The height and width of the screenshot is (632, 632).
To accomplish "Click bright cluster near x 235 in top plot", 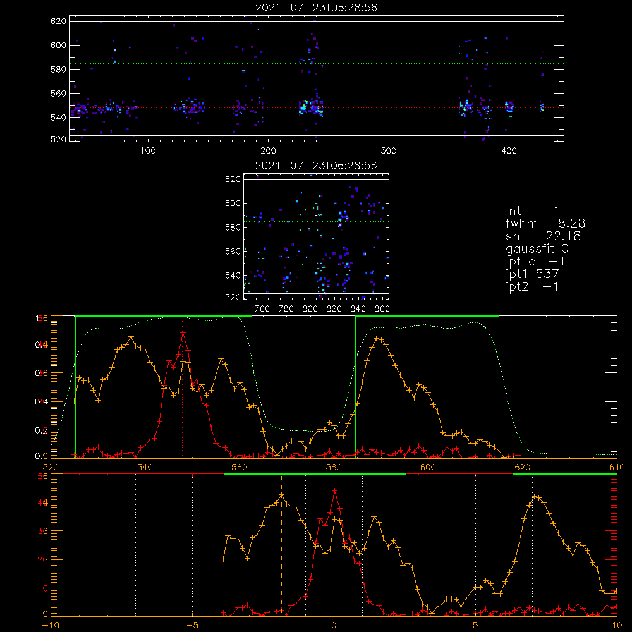I will (x=311, y=107).
